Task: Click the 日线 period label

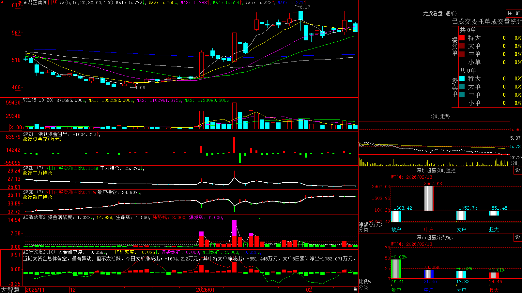Action: (53, 3)
